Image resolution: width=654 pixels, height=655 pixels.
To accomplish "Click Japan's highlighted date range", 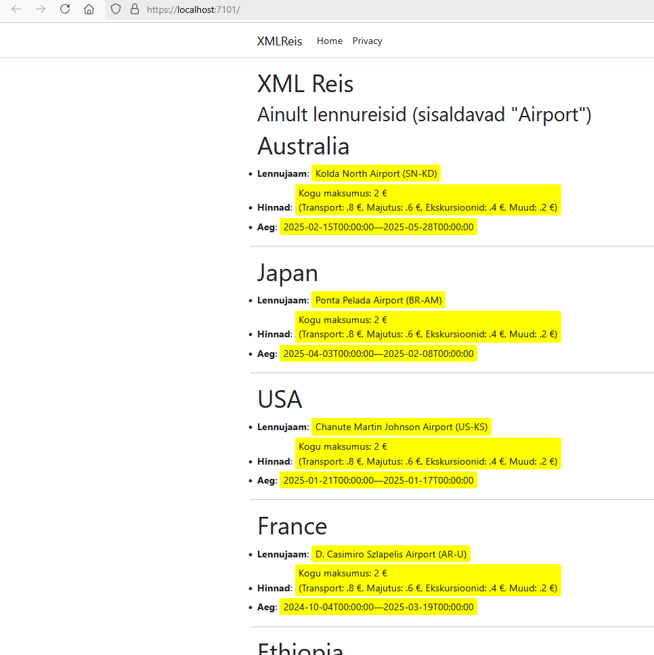I will [x=378, y=354].
